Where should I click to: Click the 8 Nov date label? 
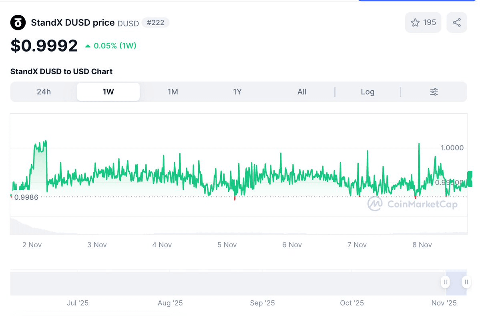pyautogui.click(x=422, y=245)
